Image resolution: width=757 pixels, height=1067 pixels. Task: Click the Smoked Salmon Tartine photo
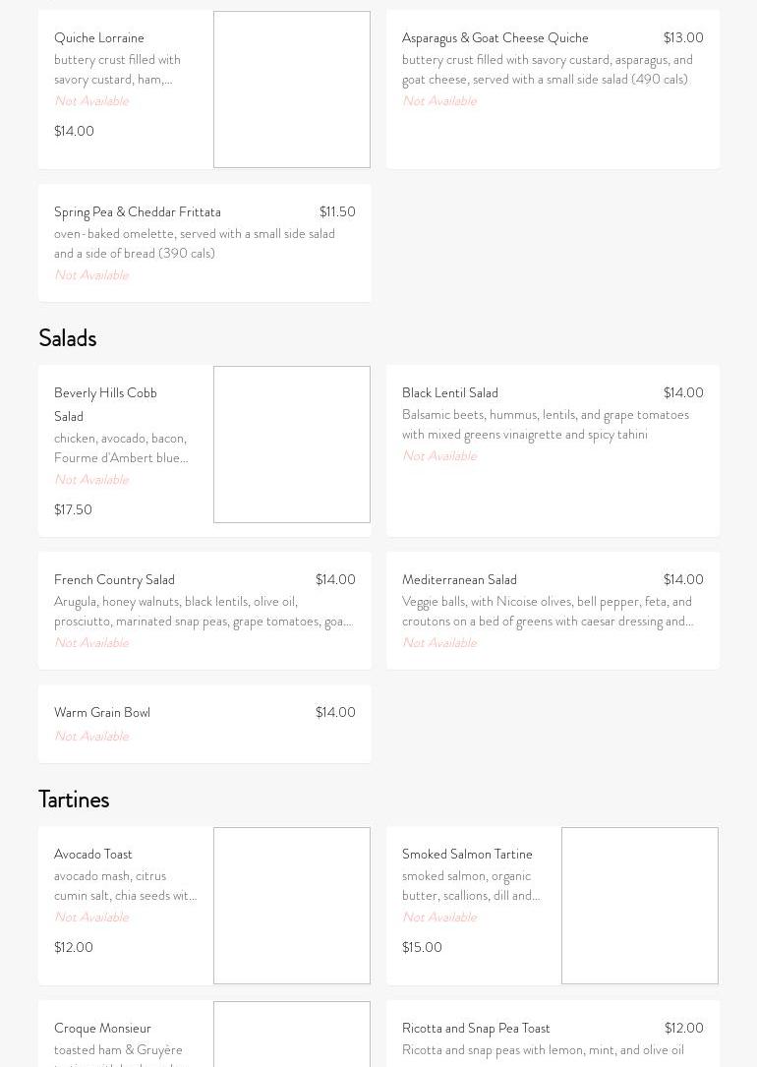point(640,906)
